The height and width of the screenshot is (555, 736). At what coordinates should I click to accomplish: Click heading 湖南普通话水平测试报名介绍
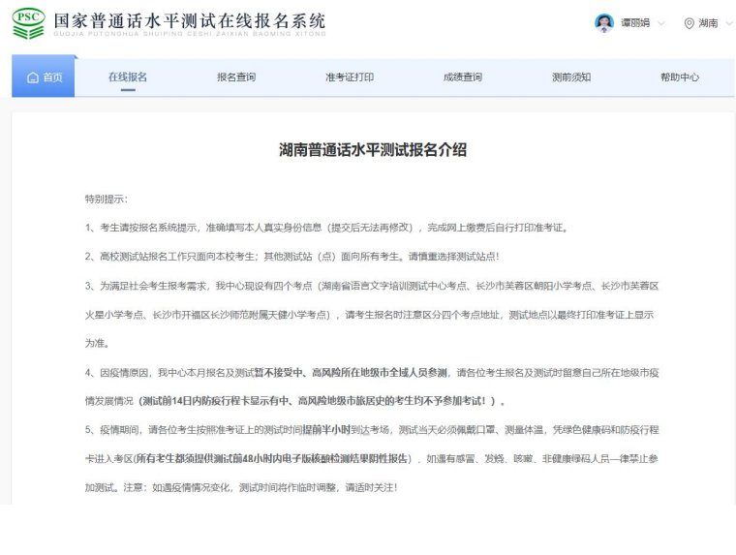click(373, 150)
